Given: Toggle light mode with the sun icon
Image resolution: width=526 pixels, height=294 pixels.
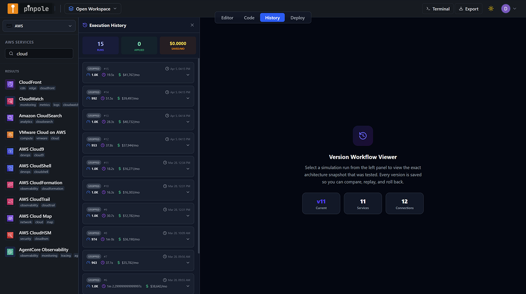Looking at the screenshot, I should coord(491,8).
